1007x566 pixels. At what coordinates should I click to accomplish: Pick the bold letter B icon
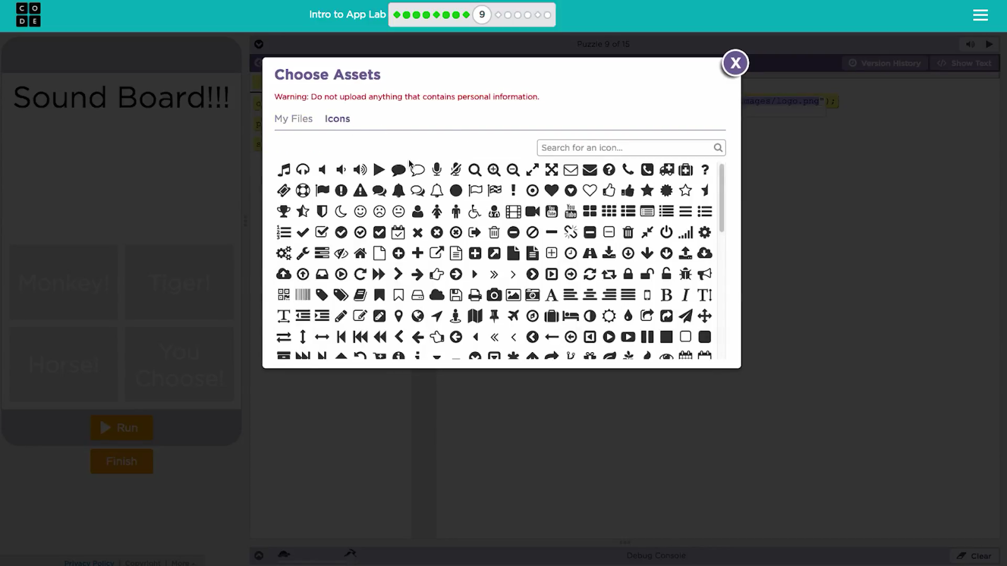667,295
